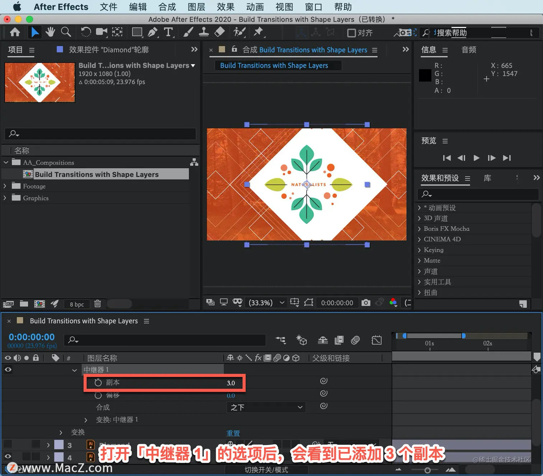The width and height of the screenshot is (543, 476).
Task: Enable frame blending for timeline layers
Action: pos(339,340)
